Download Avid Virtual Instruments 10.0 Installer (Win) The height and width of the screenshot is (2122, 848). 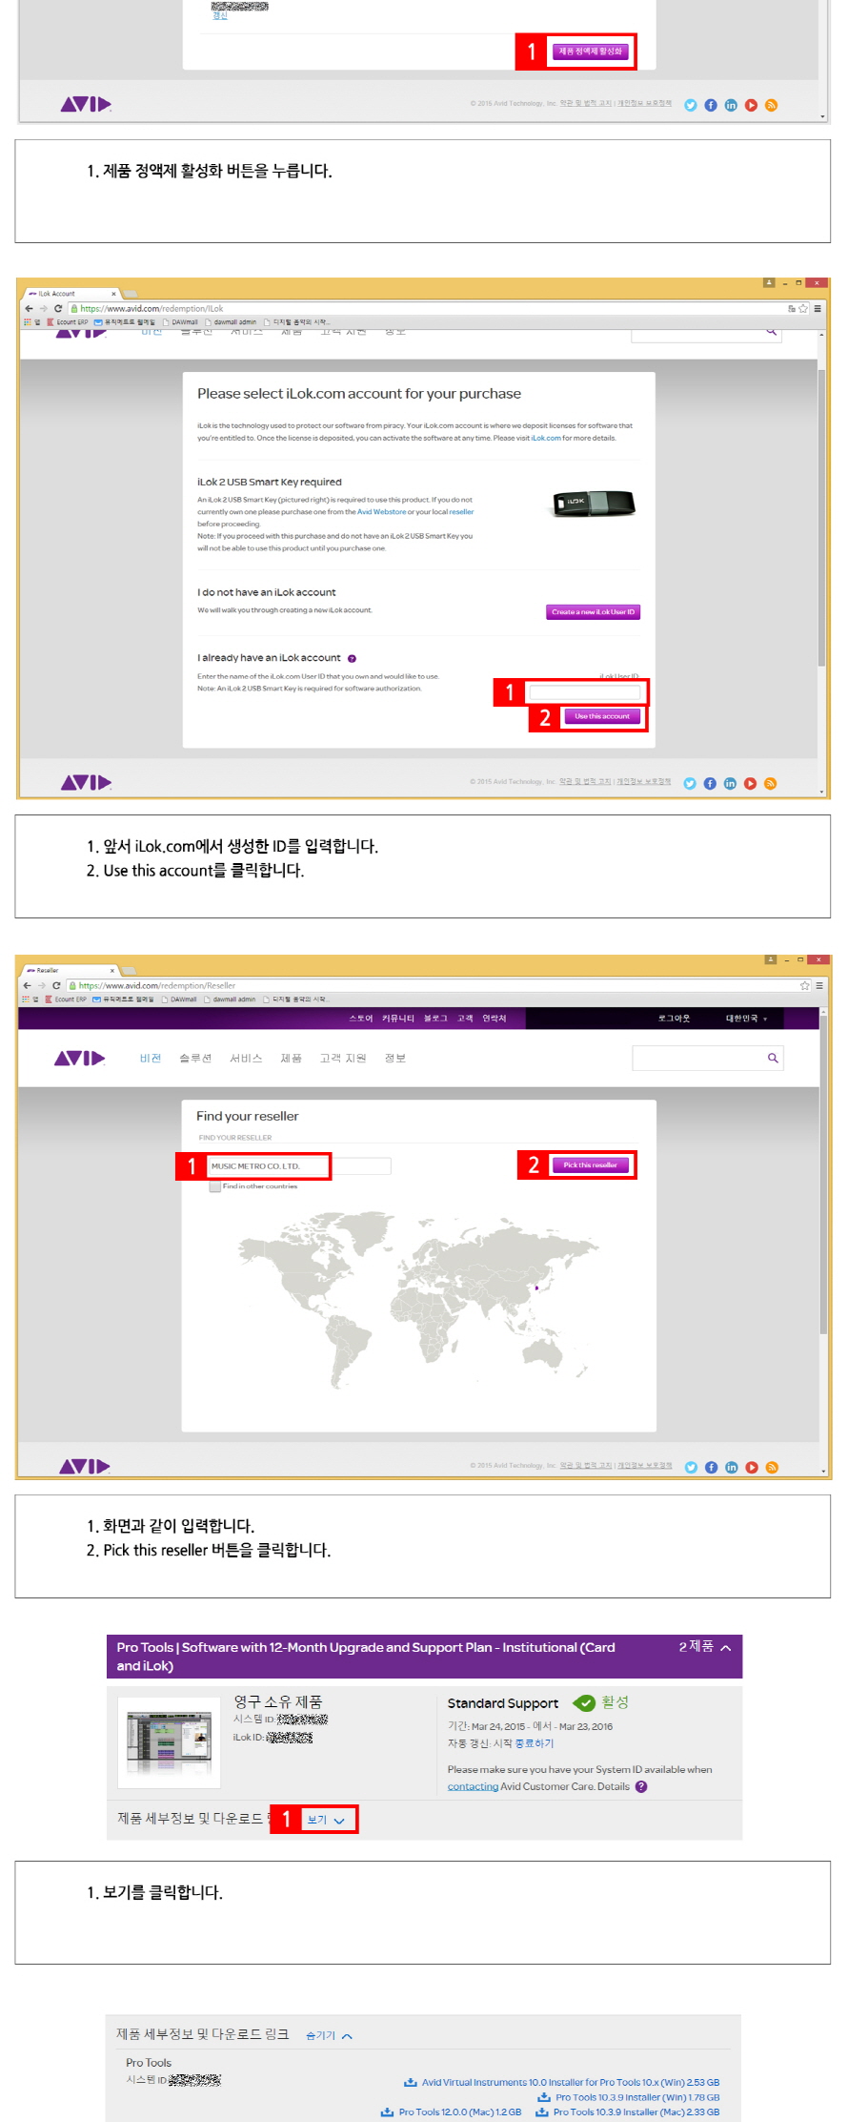click(x=562, y=2083)
